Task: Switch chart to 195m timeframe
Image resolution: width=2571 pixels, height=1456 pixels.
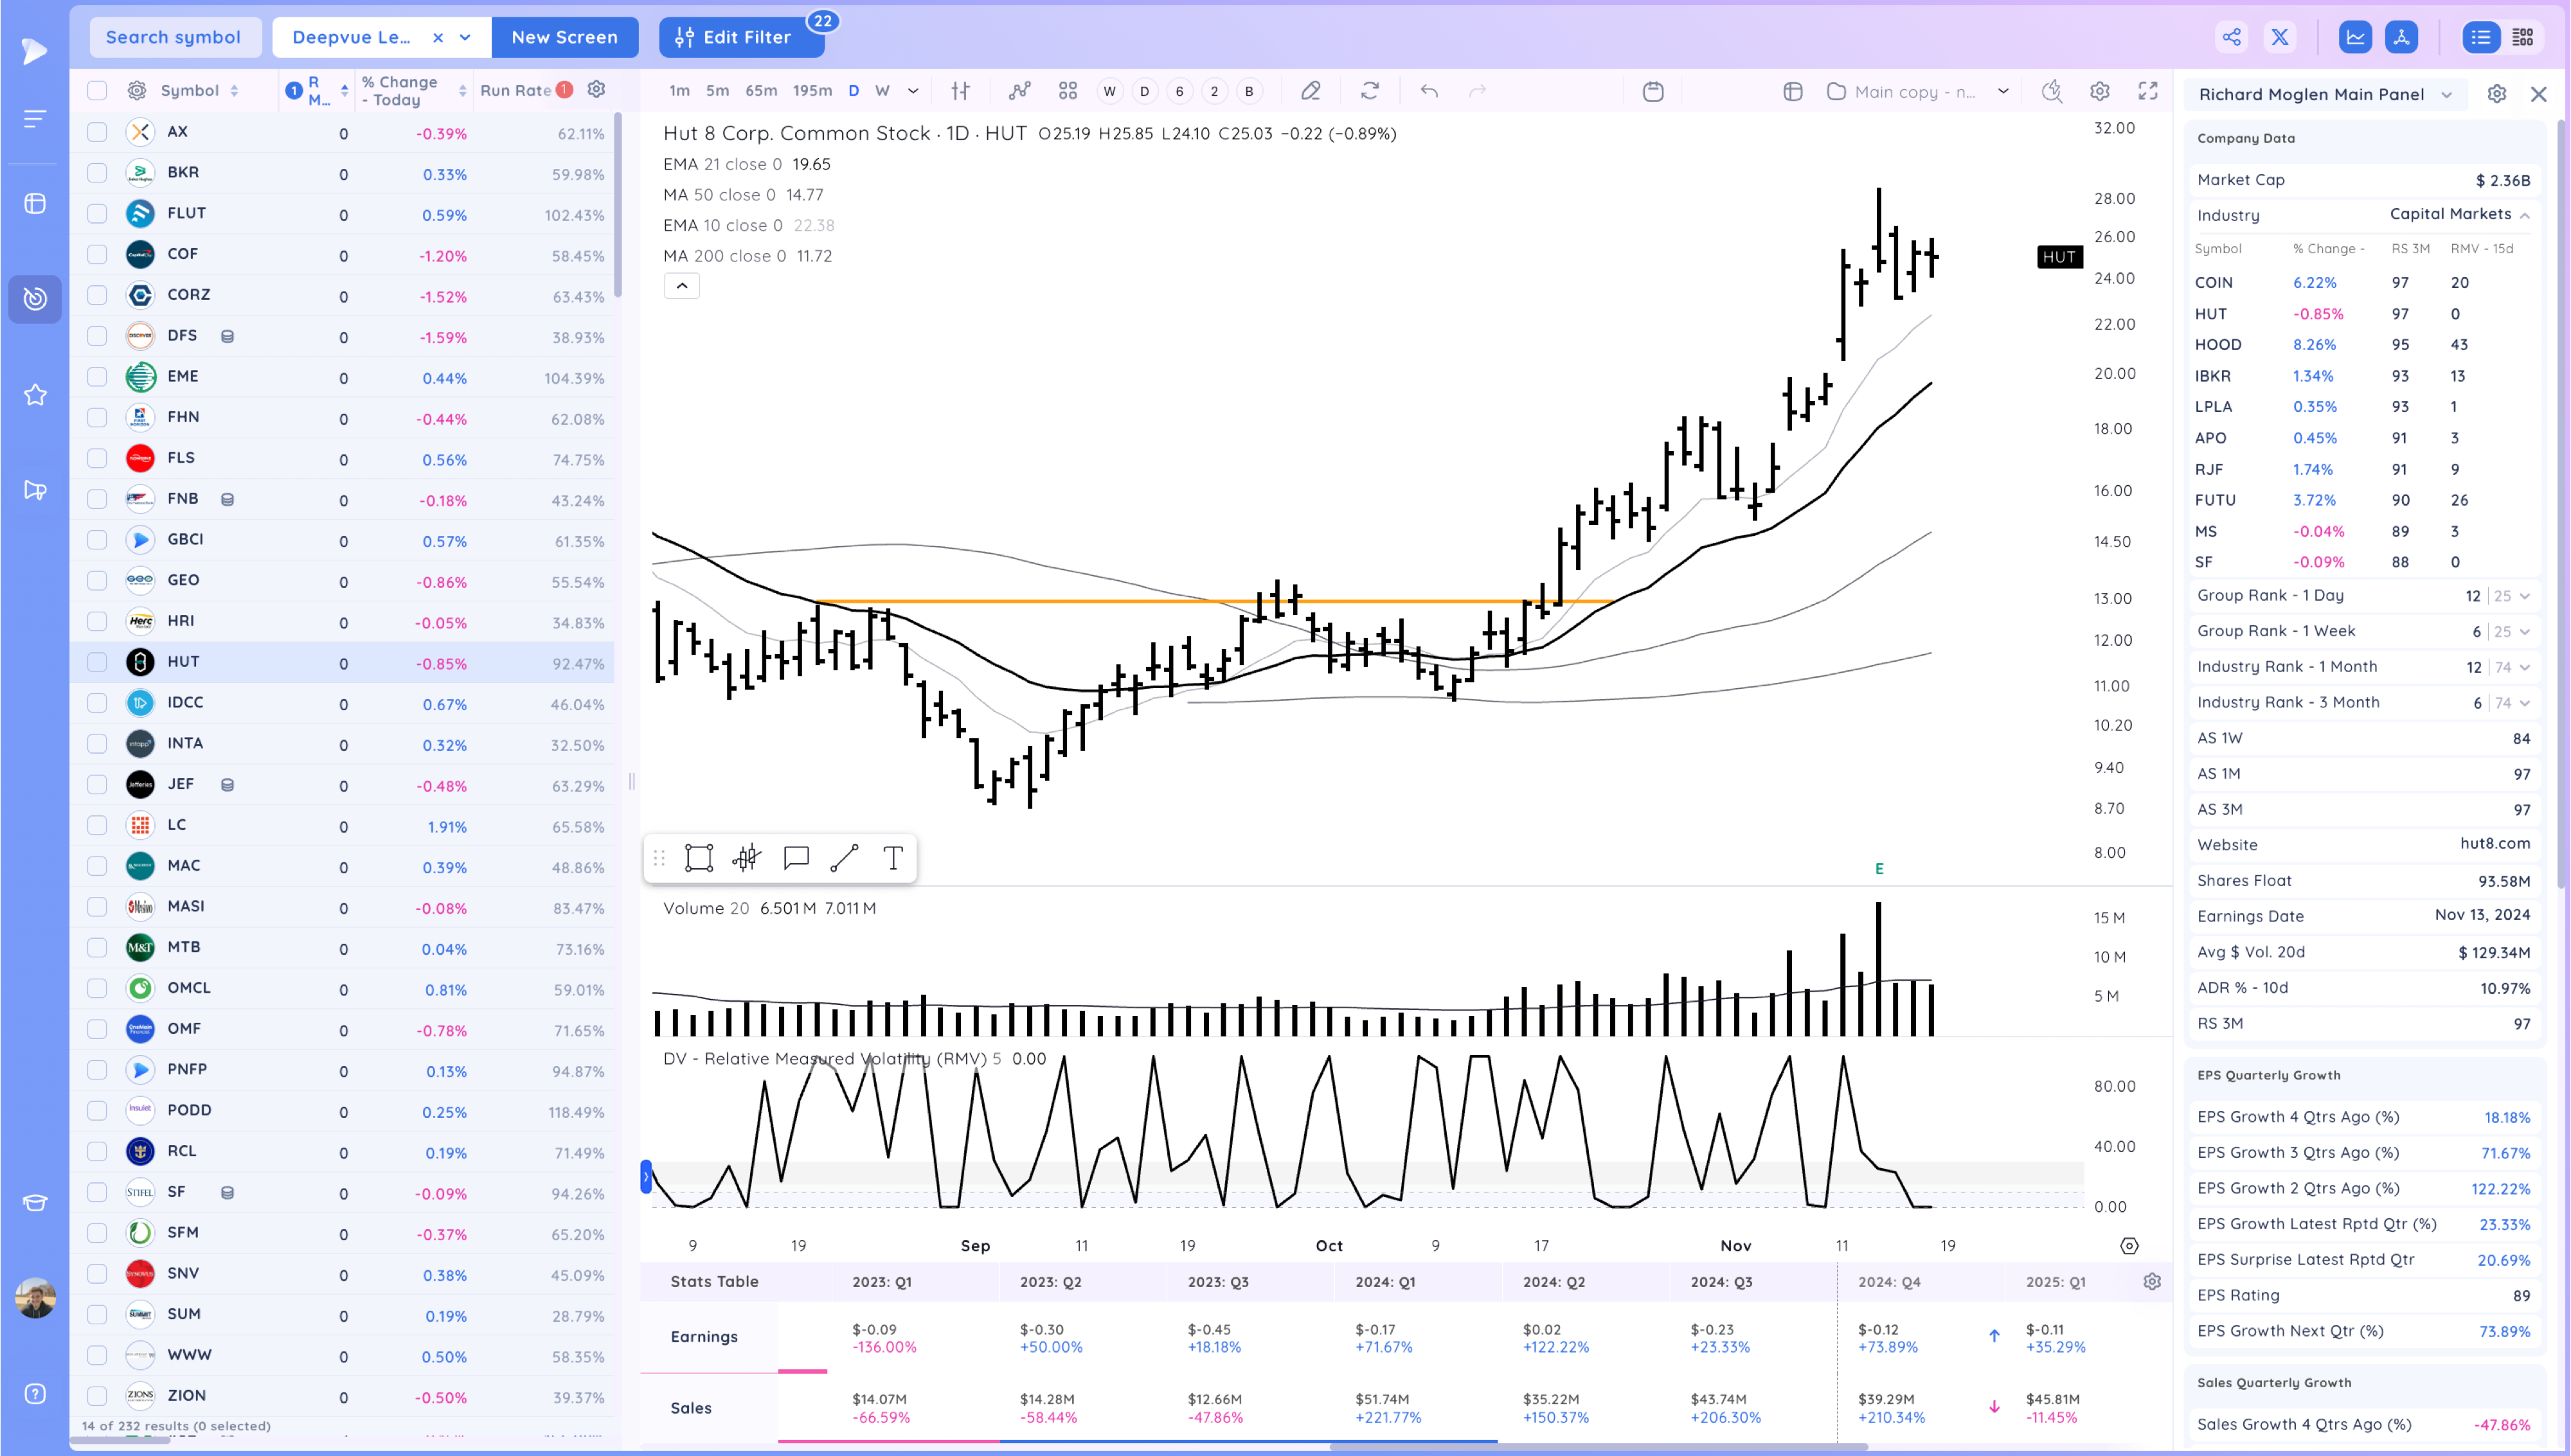Action: coord(812,91)
